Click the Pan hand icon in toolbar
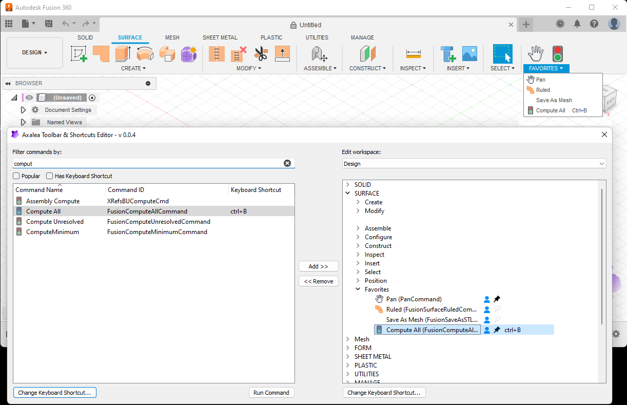The width and height of the screenshot is (627, 405). click(536, 53)
